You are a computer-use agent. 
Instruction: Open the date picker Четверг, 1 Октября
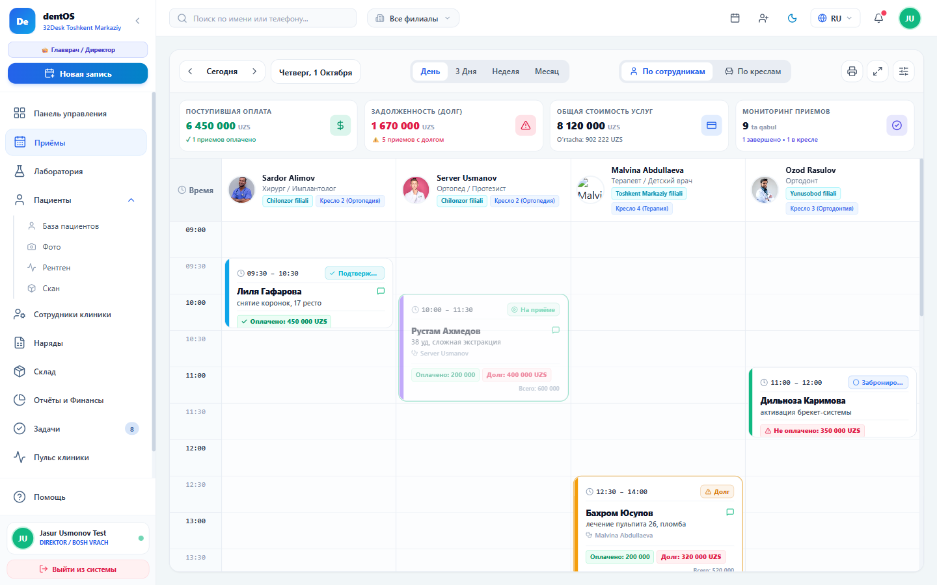click(316, 71)
